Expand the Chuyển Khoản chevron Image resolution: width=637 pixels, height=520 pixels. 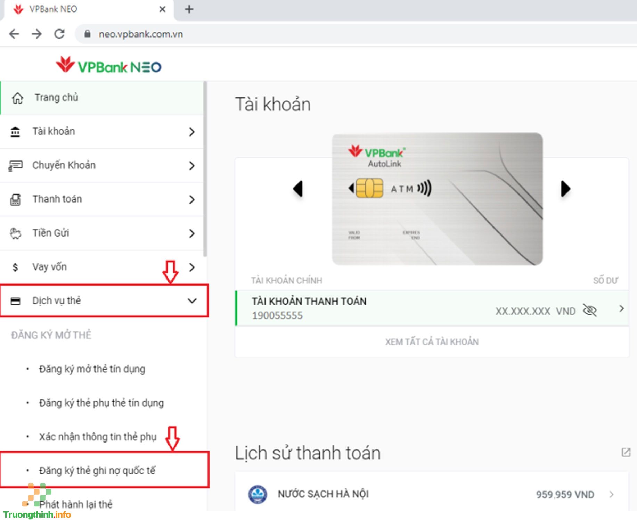click(191, 166)
